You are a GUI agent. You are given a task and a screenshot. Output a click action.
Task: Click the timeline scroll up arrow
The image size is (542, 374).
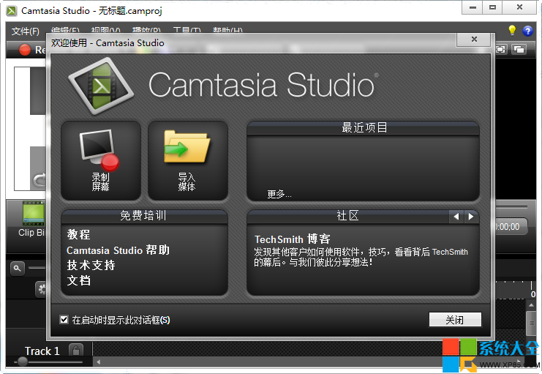click(x=531, y=304)
